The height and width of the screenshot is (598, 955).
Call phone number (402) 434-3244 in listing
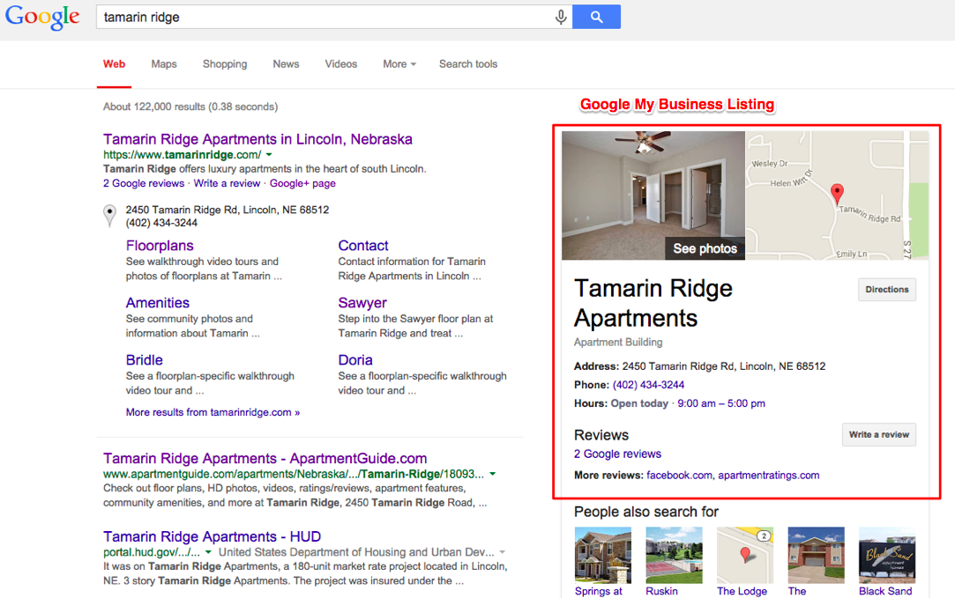coord(648,385)
